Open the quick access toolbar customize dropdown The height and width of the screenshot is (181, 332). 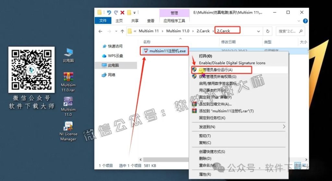(135, 13)
